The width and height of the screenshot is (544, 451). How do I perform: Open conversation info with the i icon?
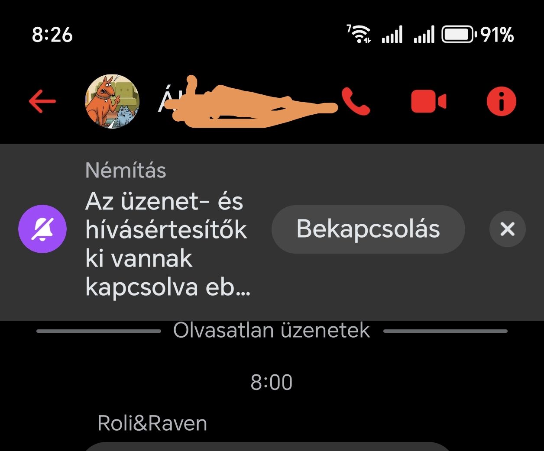click(x=502, y=101)
